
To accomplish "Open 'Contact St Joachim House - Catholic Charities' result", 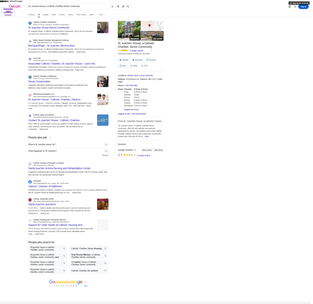I will [x=54, y=120].
